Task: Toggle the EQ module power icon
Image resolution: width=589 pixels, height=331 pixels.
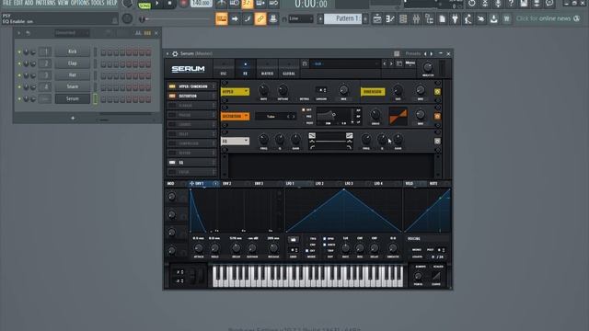Action: click(437, 141)
